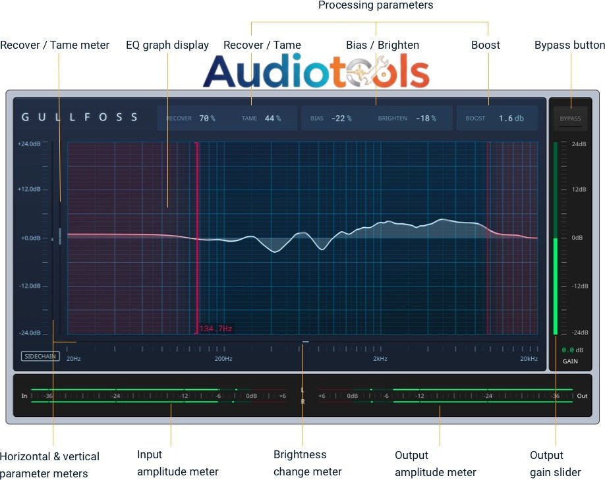Click the -12.0dB scale label
The image size is (605, 480).
click(30, 286)
